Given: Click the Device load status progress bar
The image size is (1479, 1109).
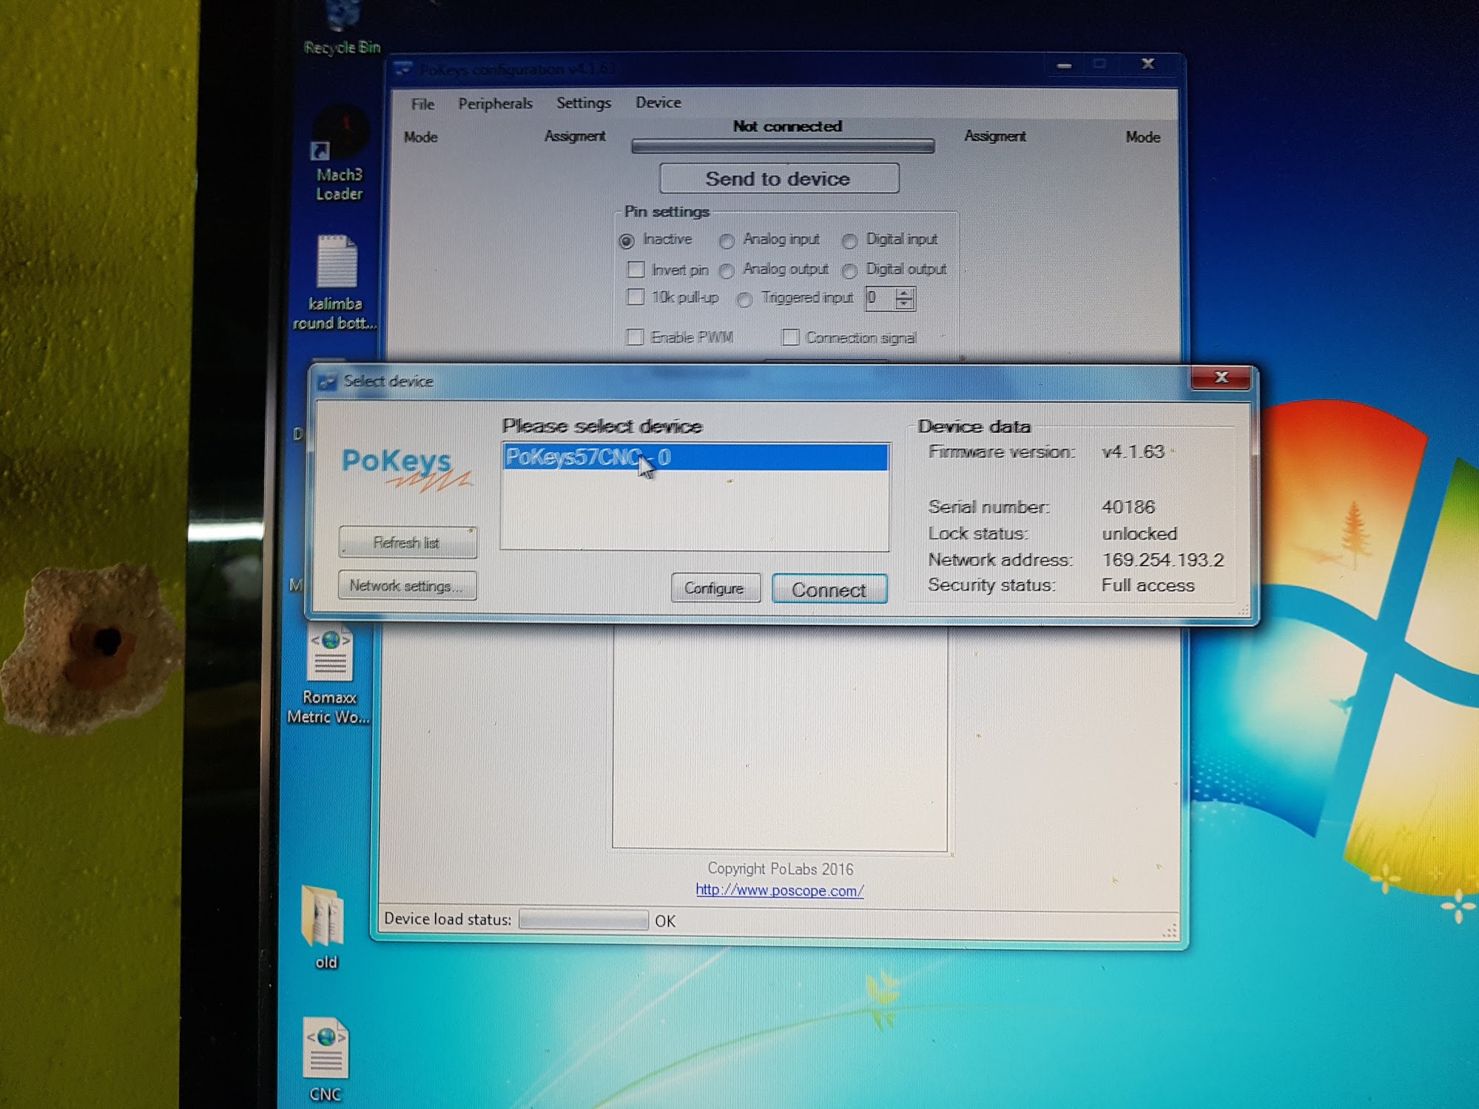Looking at the screenshot, I should click(x=584, y=920).
